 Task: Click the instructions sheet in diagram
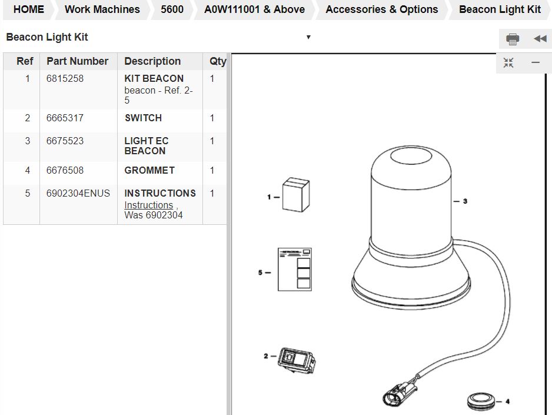click(294, 269)
